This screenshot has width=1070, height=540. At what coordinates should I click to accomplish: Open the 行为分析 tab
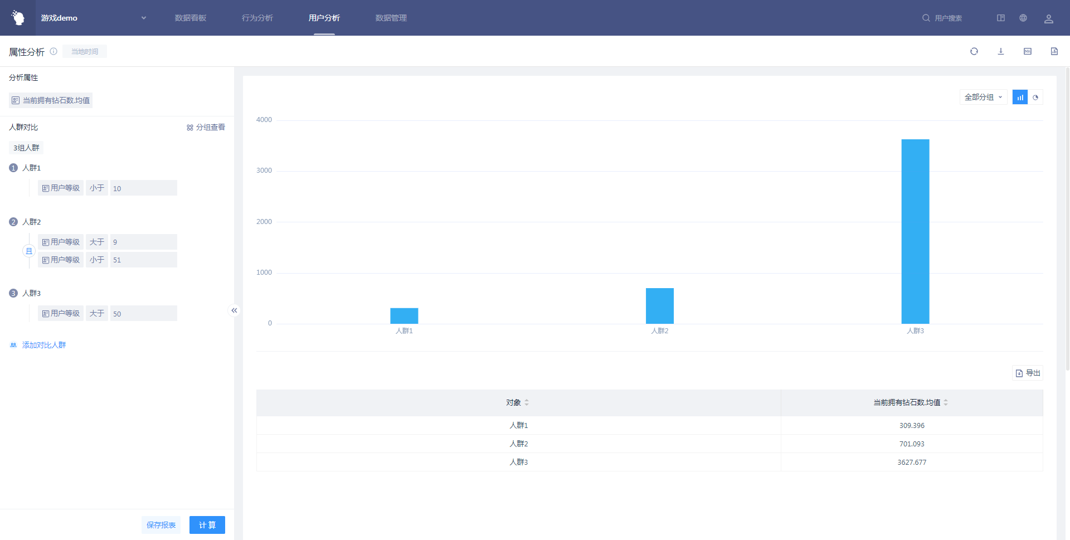coord(257,18)
